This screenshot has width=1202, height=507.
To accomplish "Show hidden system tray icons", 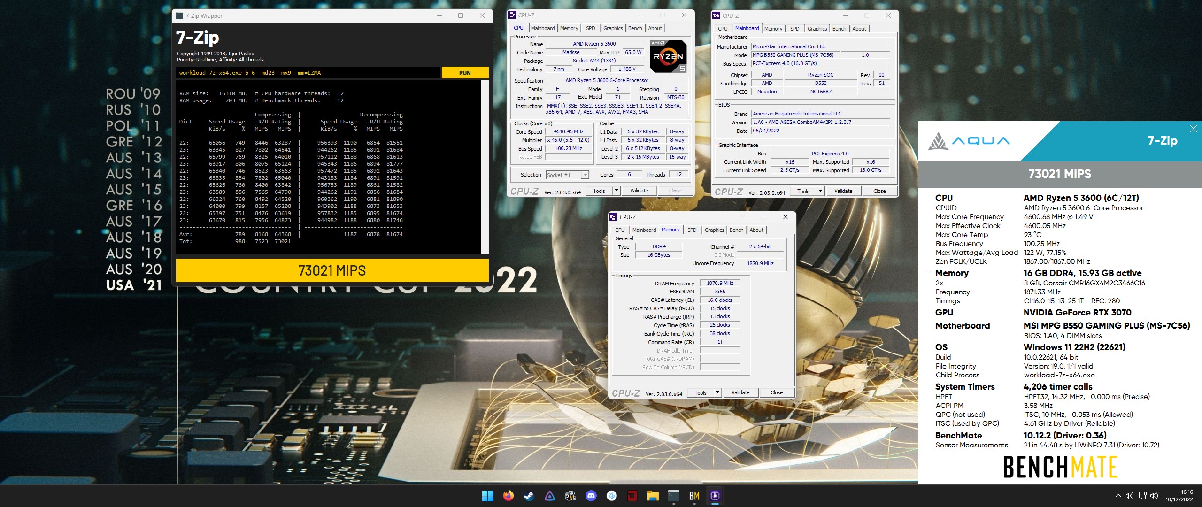I will tap(1118, 496).
